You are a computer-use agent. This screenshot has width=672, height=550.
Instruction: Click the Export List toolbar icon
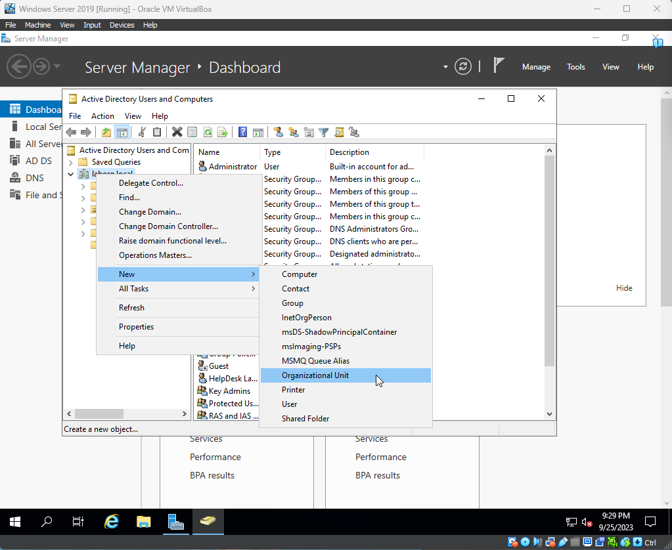point(223,133)
